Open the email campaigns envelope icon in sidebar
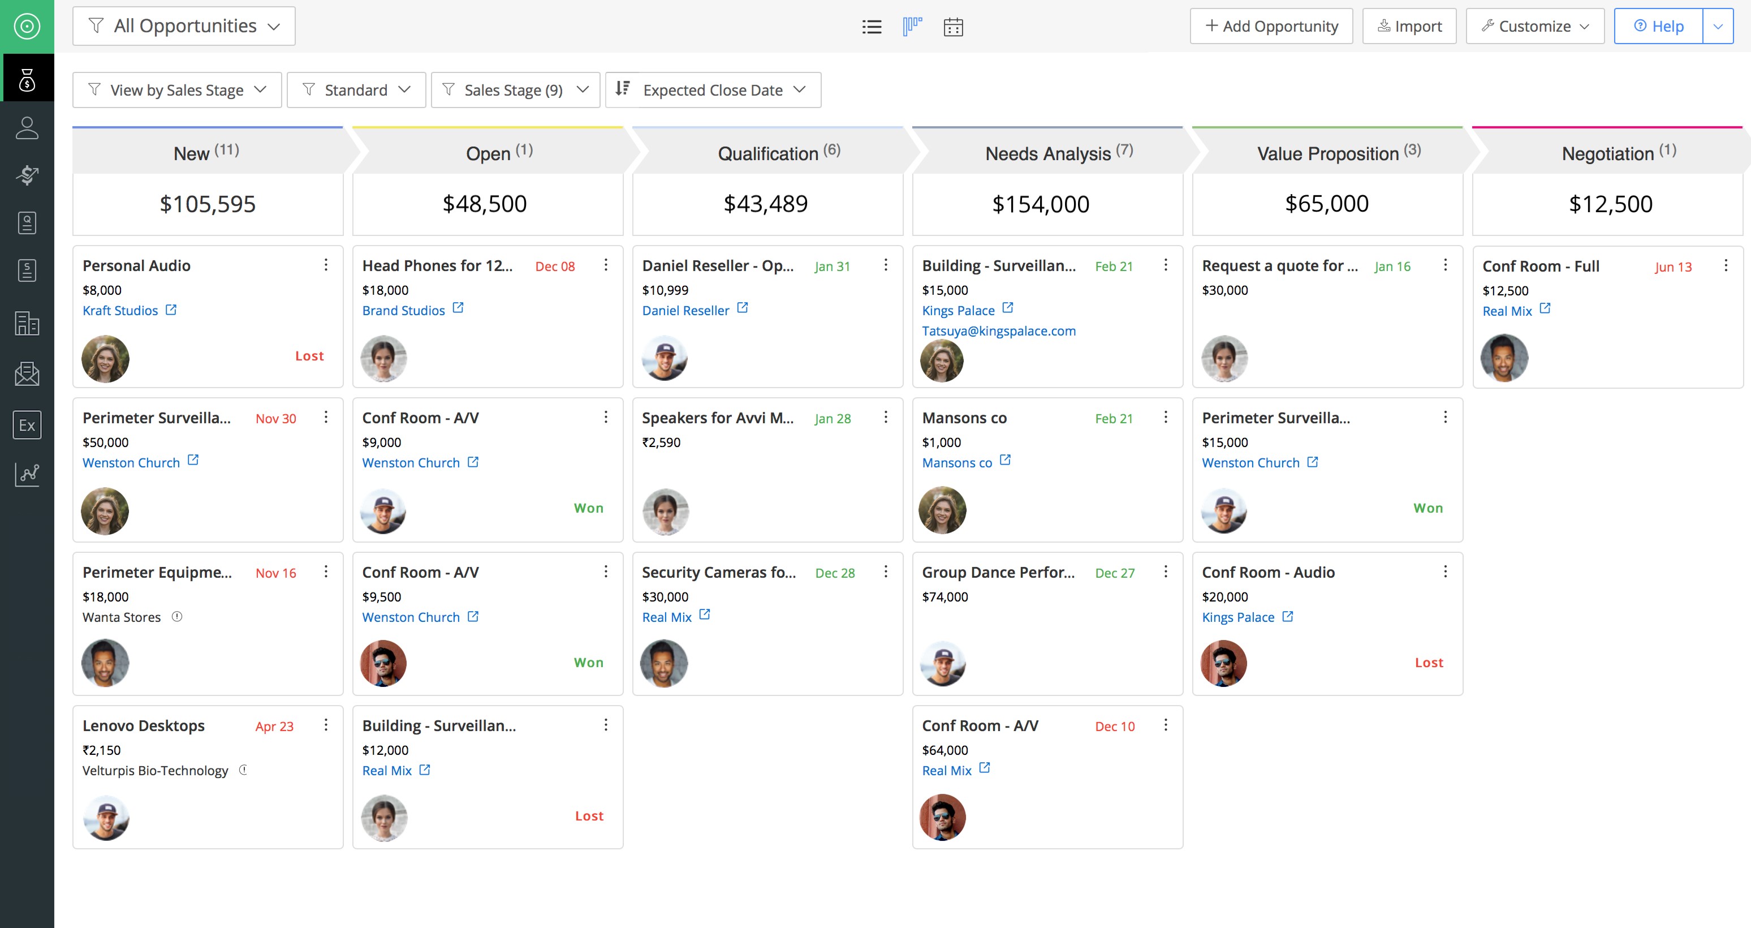Viewport: 1751px width, 928px height. pyautogui.click(x=27, y=373)
